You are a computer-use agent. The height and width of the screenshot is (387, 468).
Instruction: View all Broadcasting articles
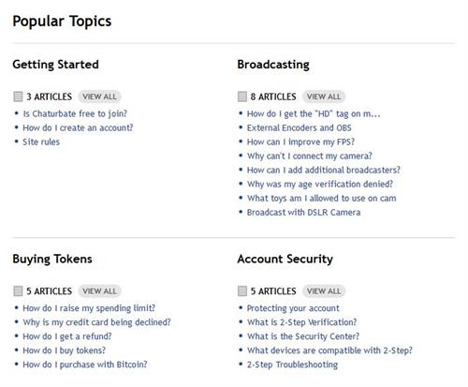tap(324, 97)
